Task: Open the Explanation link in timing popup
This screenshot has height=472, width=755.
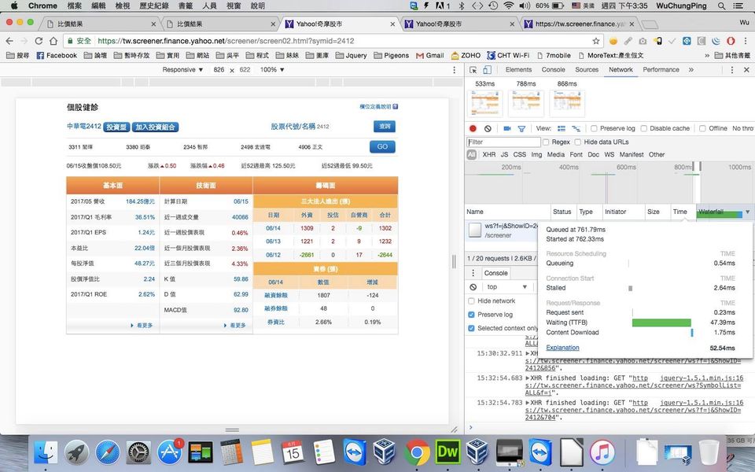Action: coord(562,348)
